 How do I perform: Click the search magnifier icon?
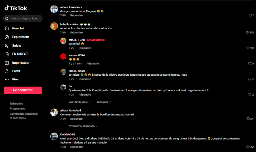tap(7, 19)
